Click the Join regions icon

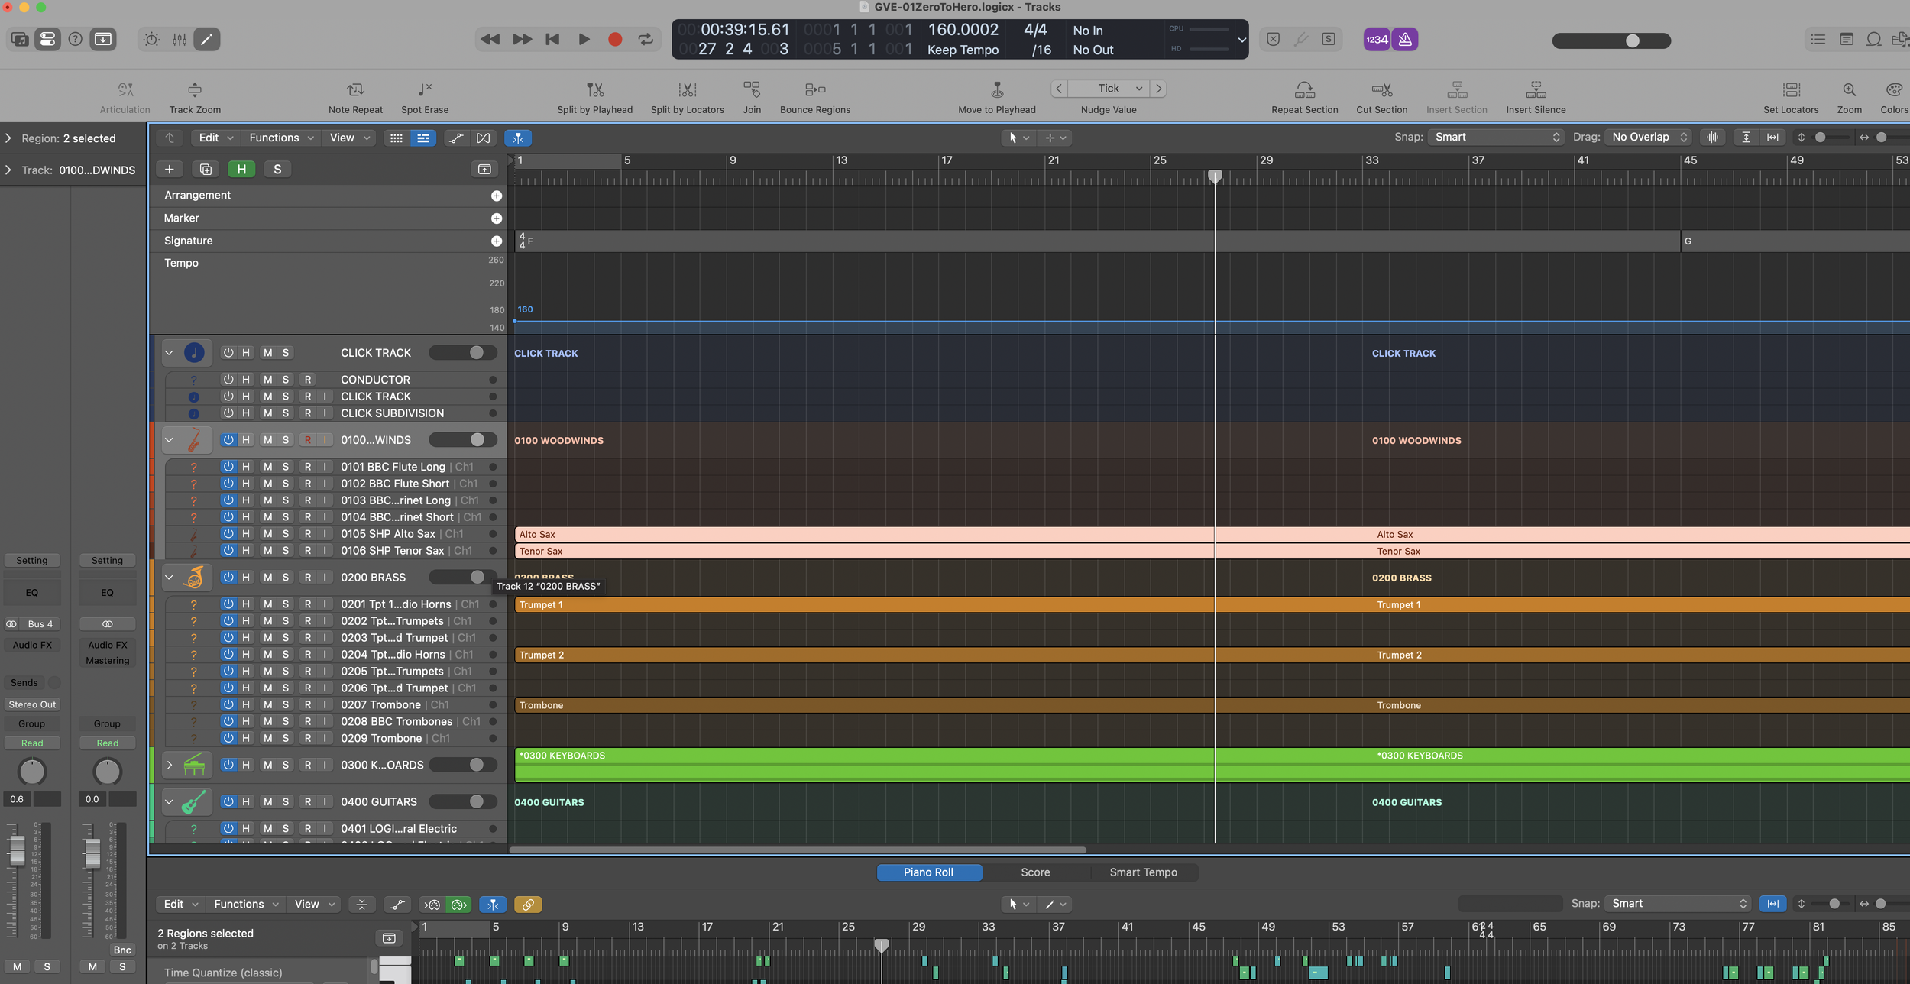752,90
